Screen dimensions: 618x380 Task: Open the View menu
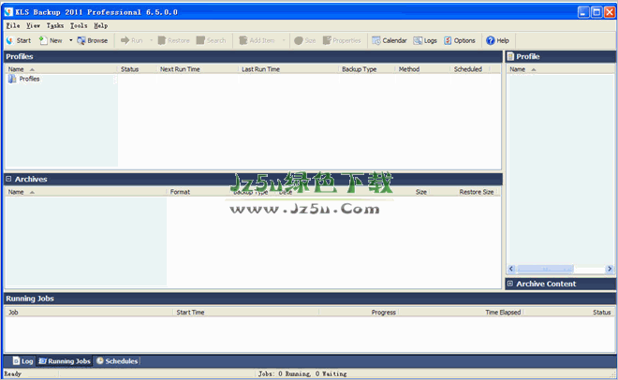33,25
